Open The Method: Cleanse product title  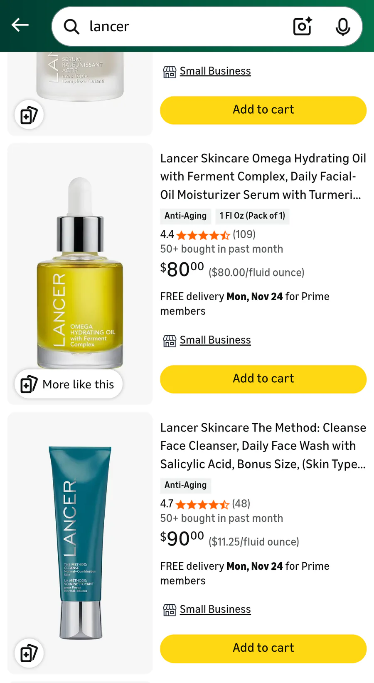point(263,446)
